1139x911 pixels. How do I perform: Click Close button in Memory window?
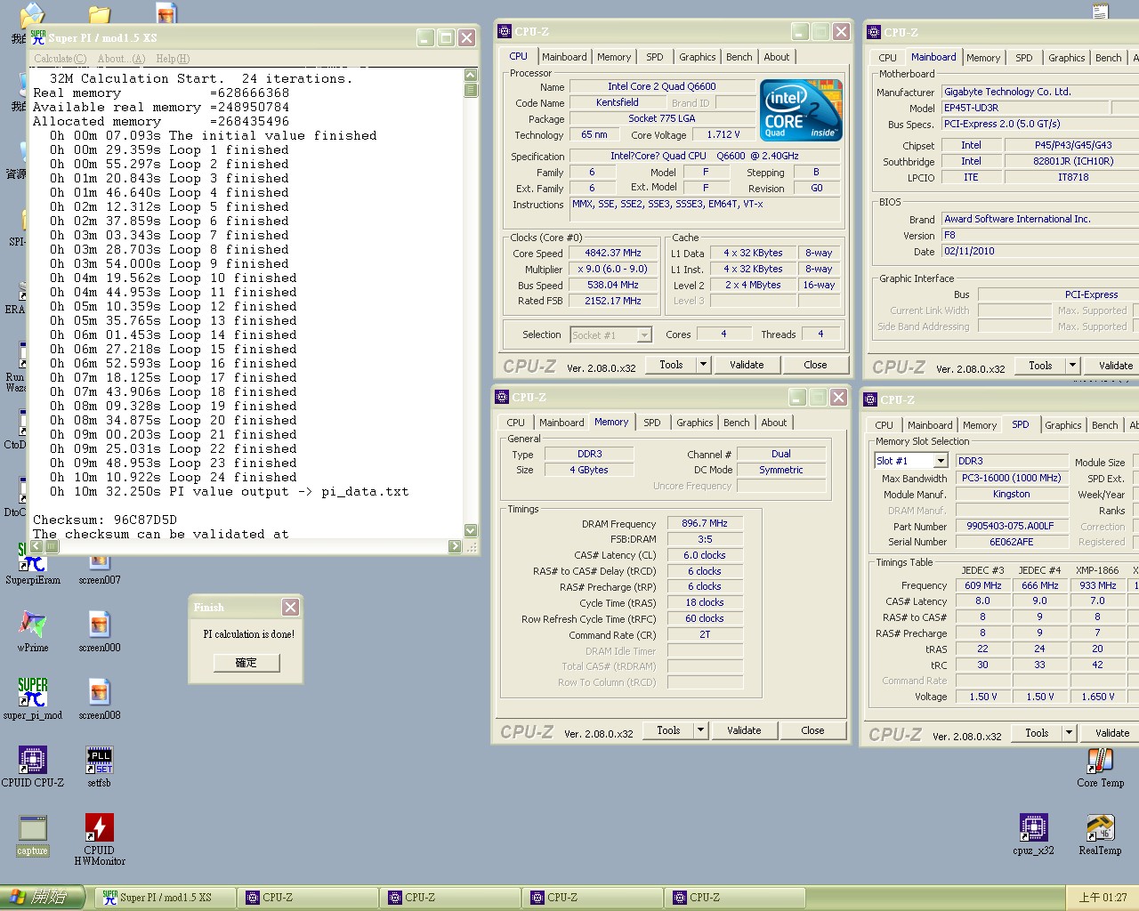coord(812,730)
